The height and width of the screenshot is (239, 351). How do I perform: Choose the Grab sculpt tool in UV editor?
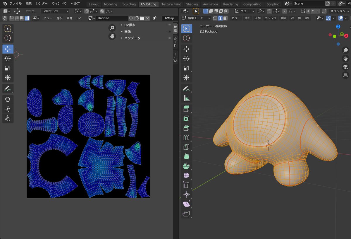8,100
